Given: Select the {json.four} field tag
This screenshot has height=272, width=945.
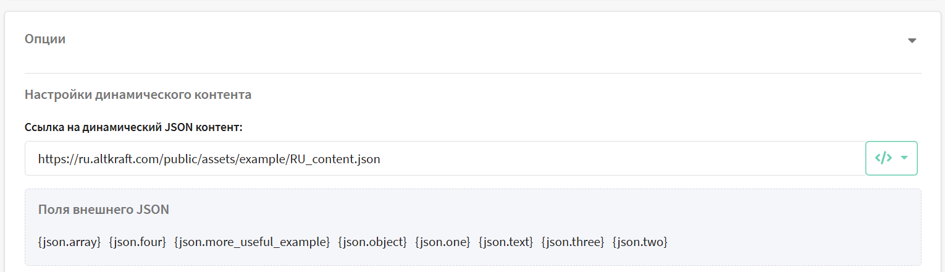Looking at the screenshot, I should click(x=138, y=242).
